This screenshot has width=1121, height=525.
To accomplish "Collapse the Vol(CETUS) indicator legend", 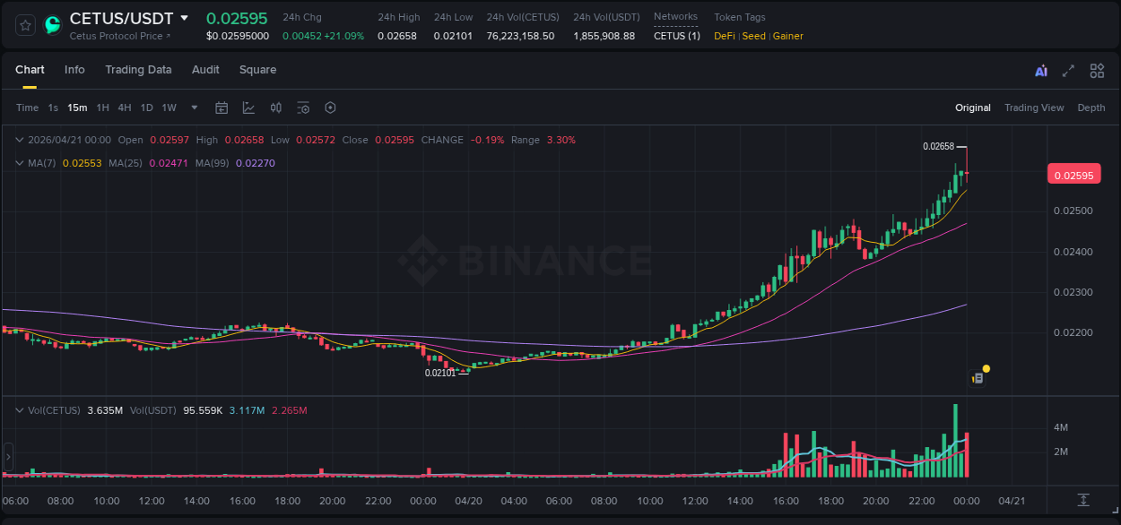I will [20, 410].
